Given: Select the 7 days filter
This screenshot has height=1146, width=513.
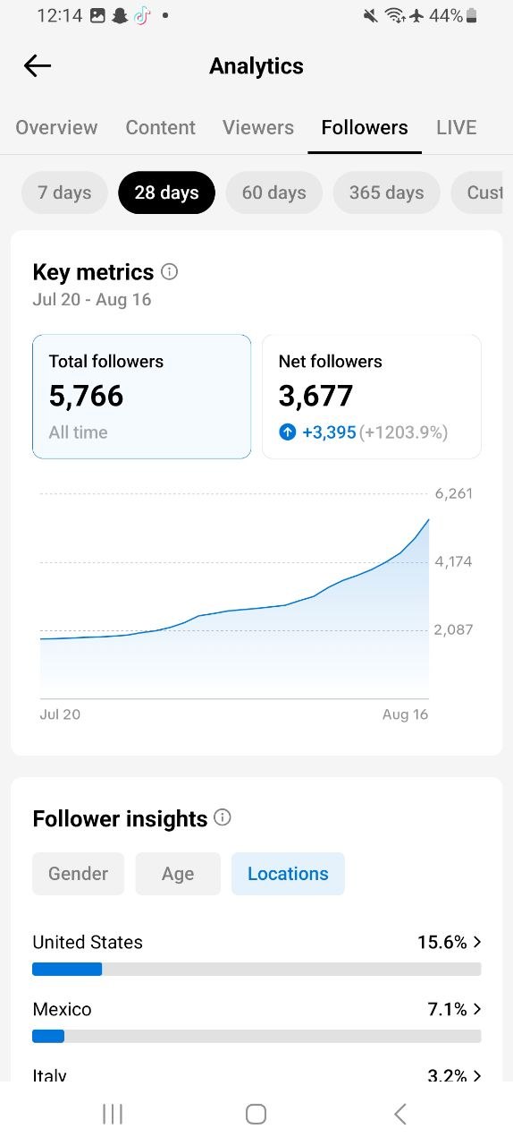Looking at the screenshot, I should pos(64,192).
